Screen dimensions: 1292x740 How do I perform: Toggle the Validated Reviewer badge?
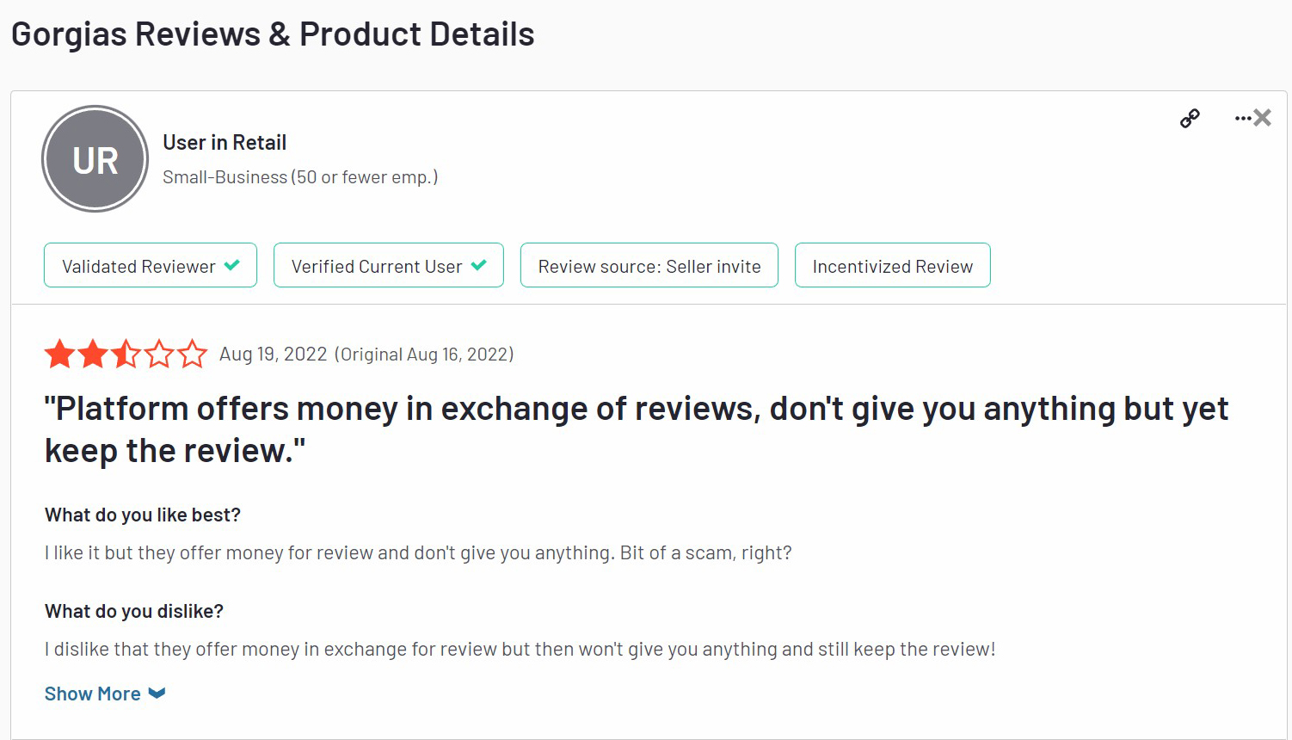tap(150, 265)
